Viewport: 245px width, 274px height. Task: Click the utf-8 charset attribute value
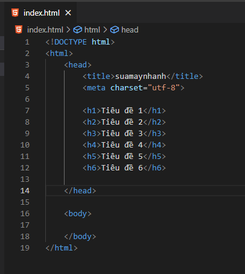(164, 88)
